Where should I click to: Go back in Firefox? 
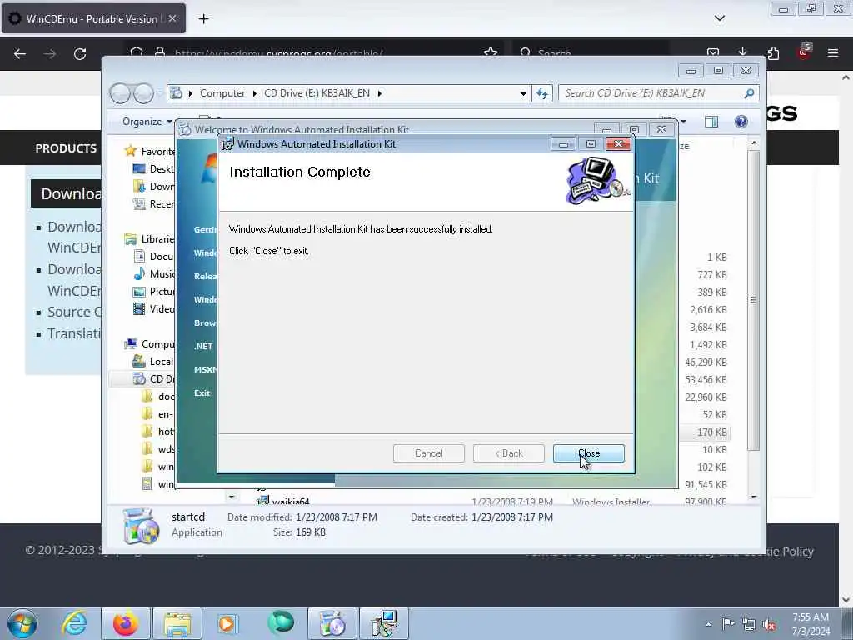[20, 53]
